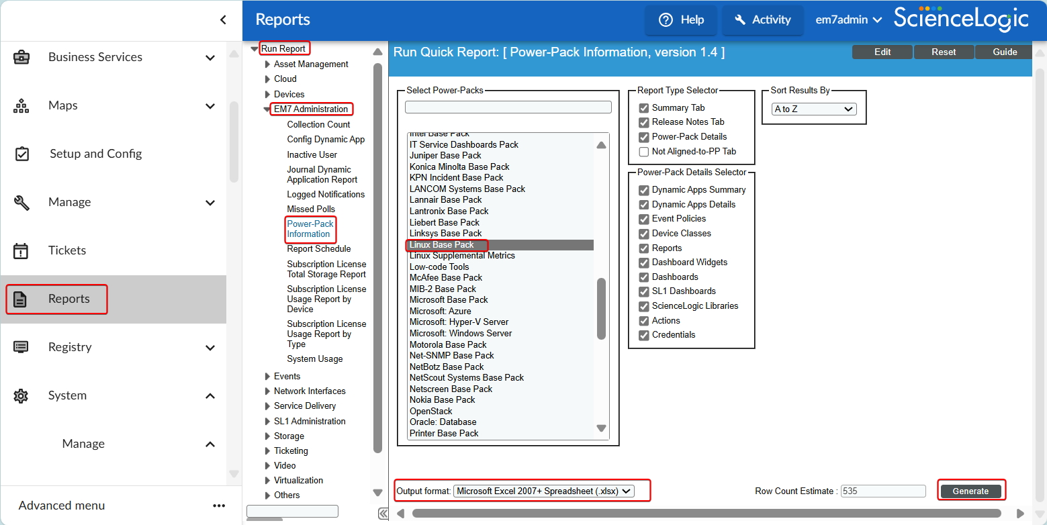Click the Generate button
The height and width of the screenshot is (525, 1047).
[971, 490]
